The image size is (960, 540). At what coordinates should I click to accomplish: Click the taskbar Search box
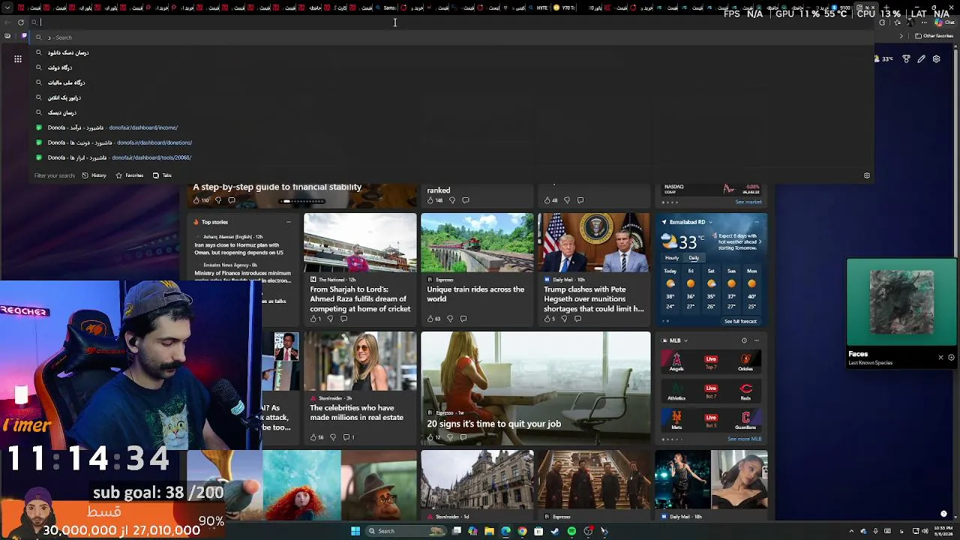coord(406,531)
